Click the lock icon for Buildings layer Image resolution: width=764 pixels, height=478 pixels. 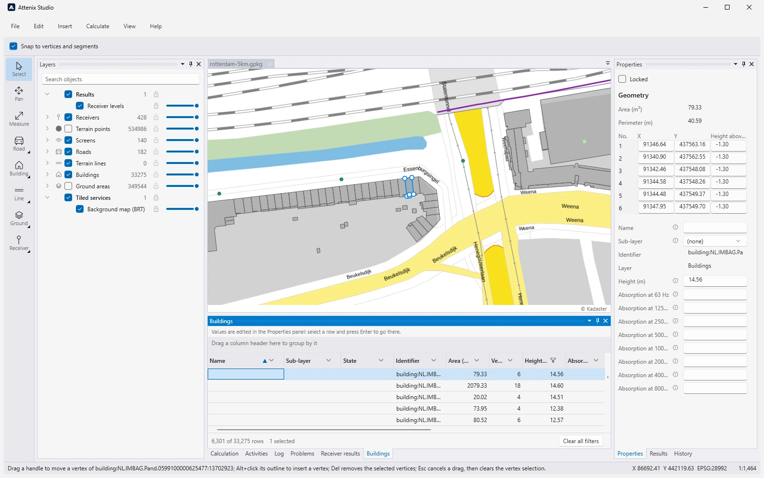pyautogui.click(x=156, y=174)
